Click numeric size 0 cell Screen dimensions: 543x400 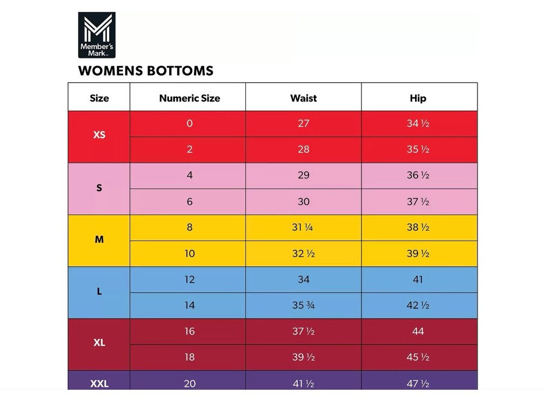(x=189, y=123)
